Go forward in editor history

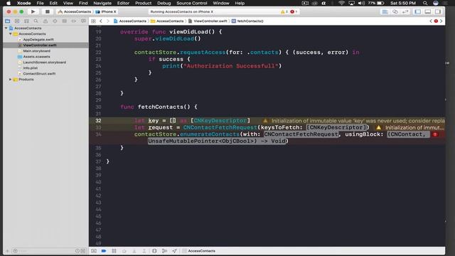pos(107,21)
